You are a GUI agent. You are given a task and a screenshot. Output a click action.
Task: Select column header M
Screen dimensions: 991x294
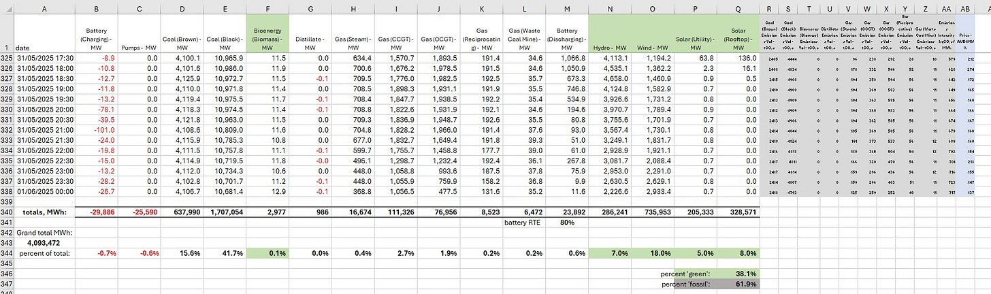point(568,8)
